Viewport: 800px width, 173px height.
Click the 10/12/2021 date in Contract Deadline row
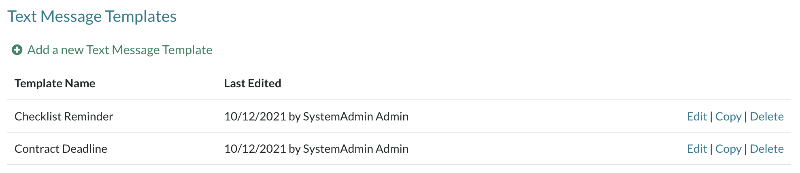tap(255, 149)
